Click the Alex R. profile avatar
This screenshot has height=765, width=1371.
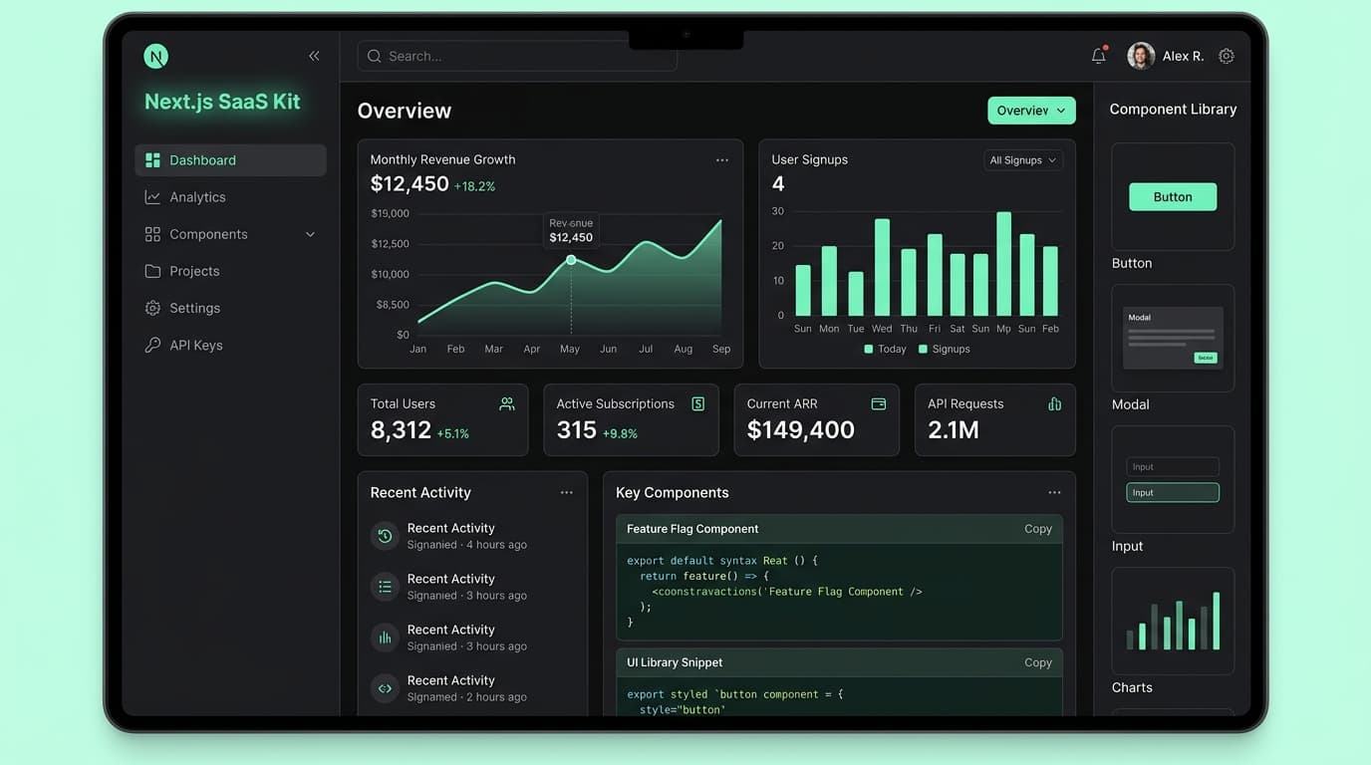1141,56
